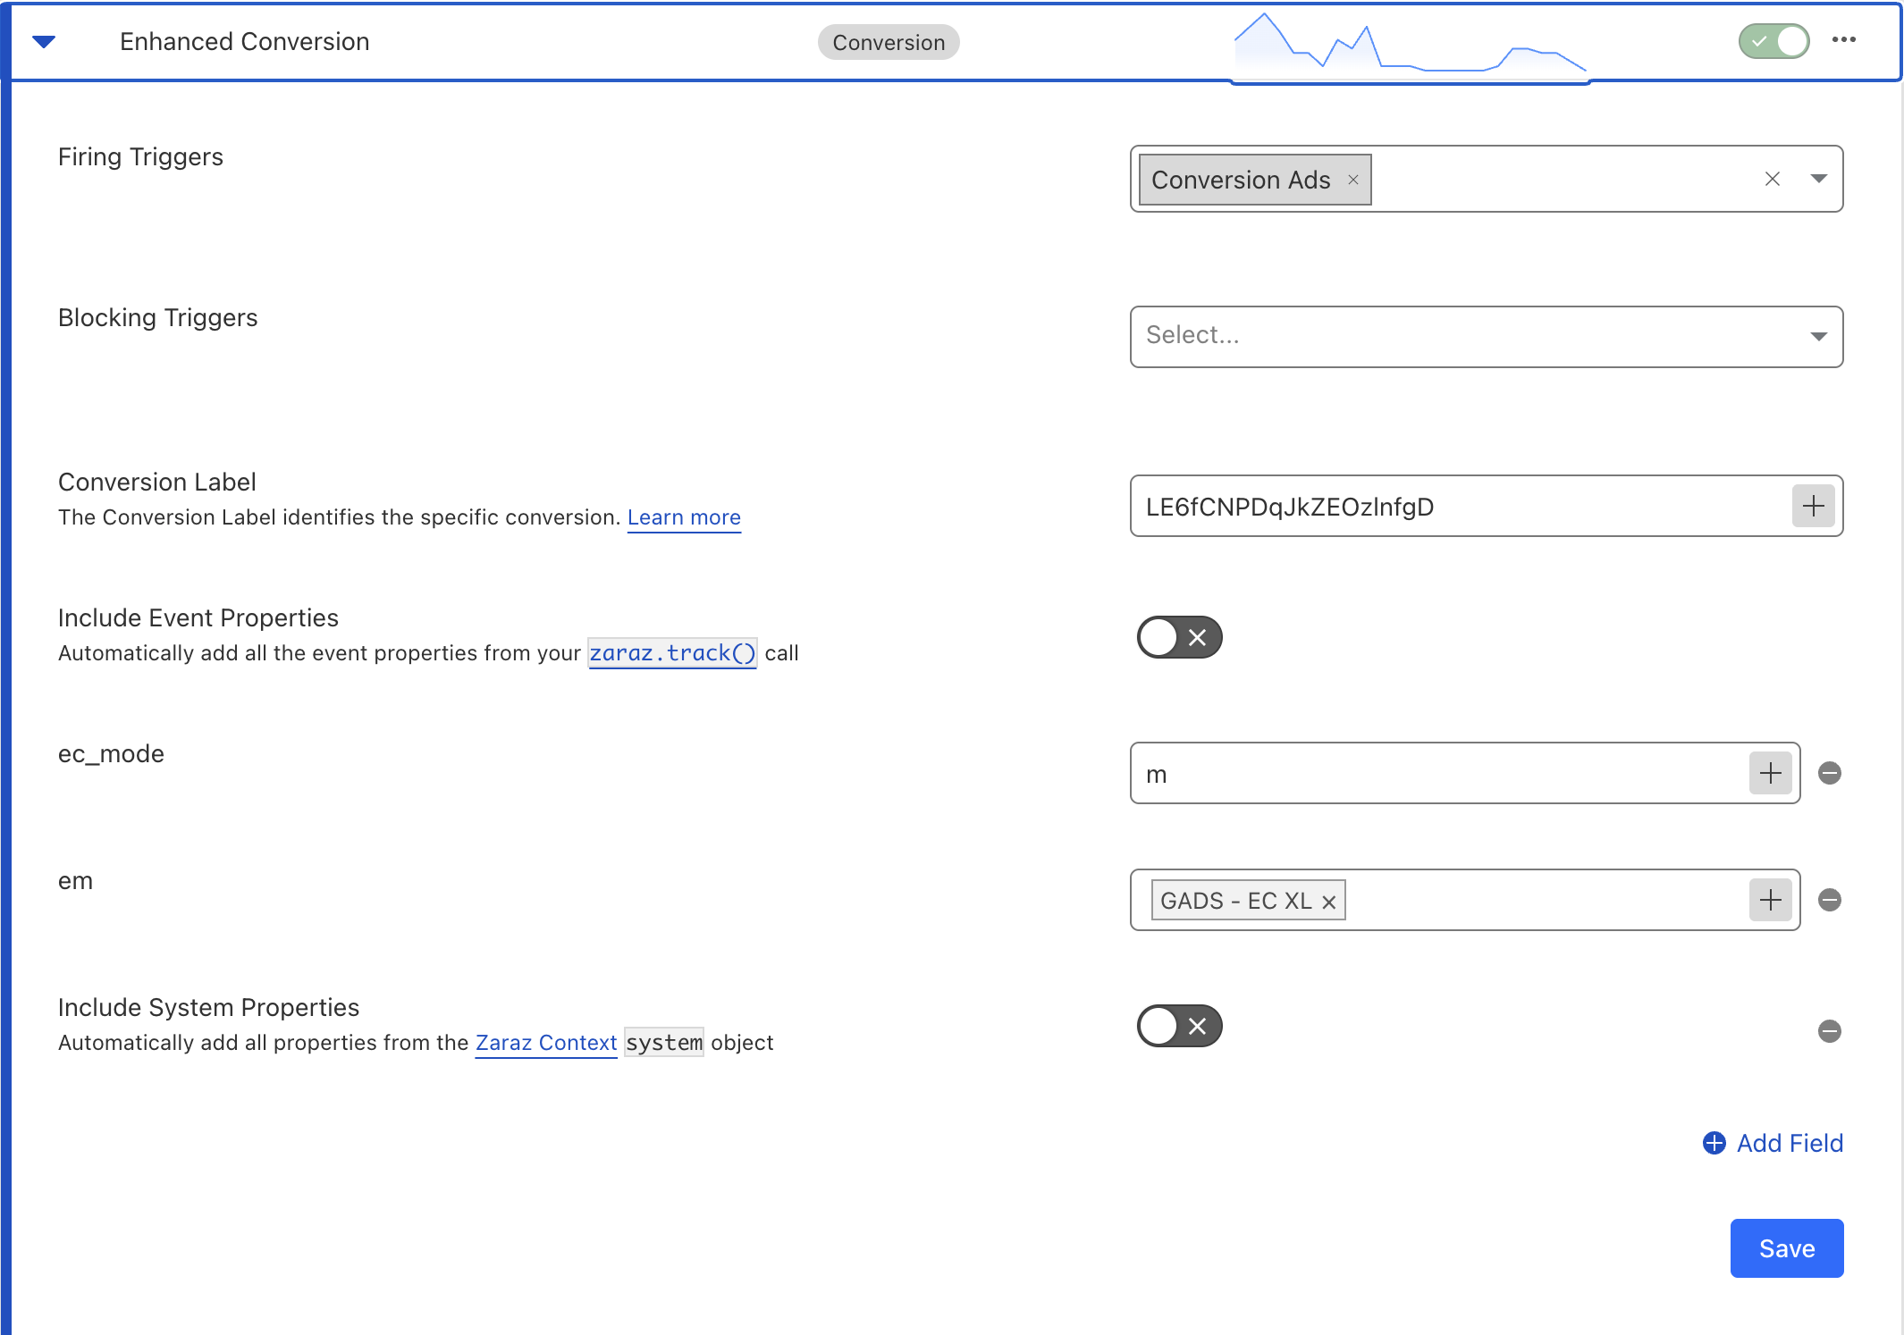
Task: Remove the em field with minus icon
Action: [1829, 901]
